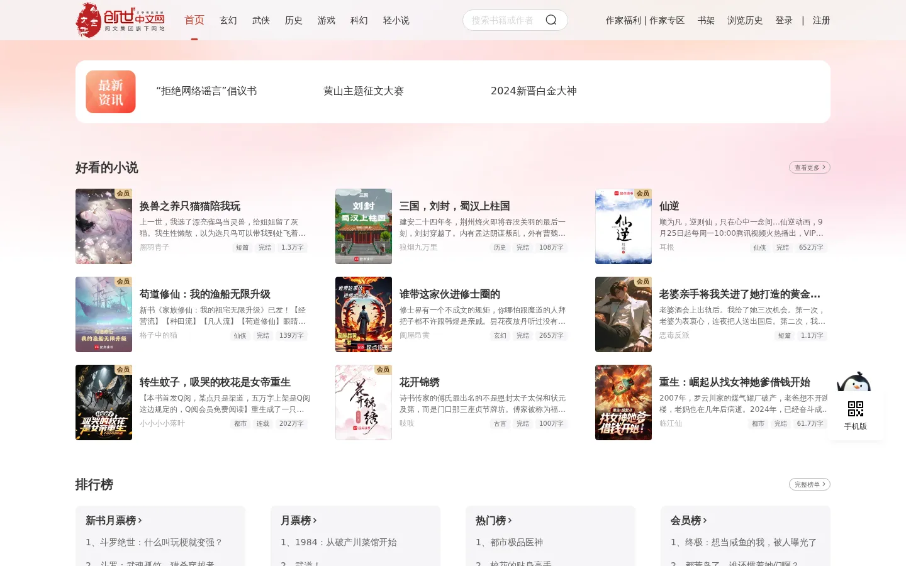Open the 玄幻 category tab
This screenshot has height=566, width=906.
(228, 20)
